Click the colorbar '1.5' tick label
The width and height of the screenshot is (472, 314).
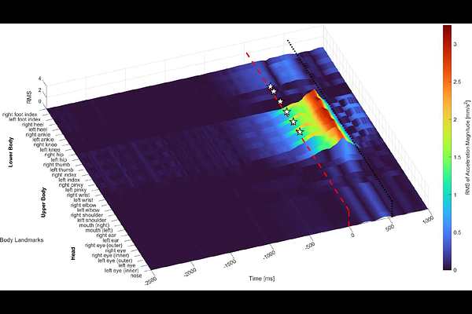click(458, 157)
